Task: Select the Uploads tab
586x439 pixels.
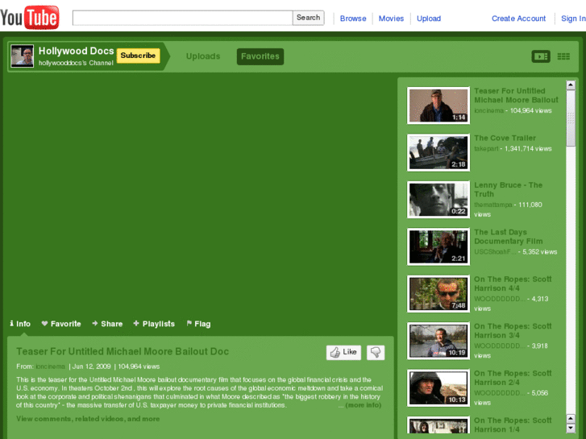Action: (203, 56)
